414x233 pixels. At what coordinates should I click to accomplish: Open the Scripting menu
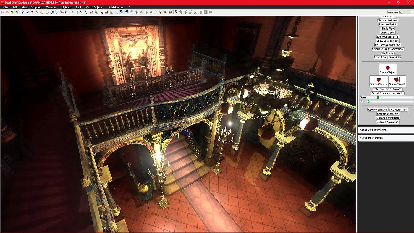tap(36, 7)
